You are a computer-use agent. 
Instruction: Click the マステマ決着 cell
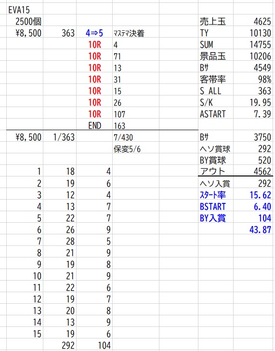129,33
